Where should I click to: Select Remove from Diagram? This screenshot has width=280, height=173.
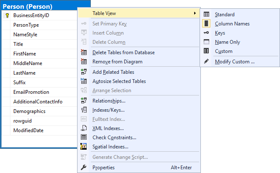[117, 62]
